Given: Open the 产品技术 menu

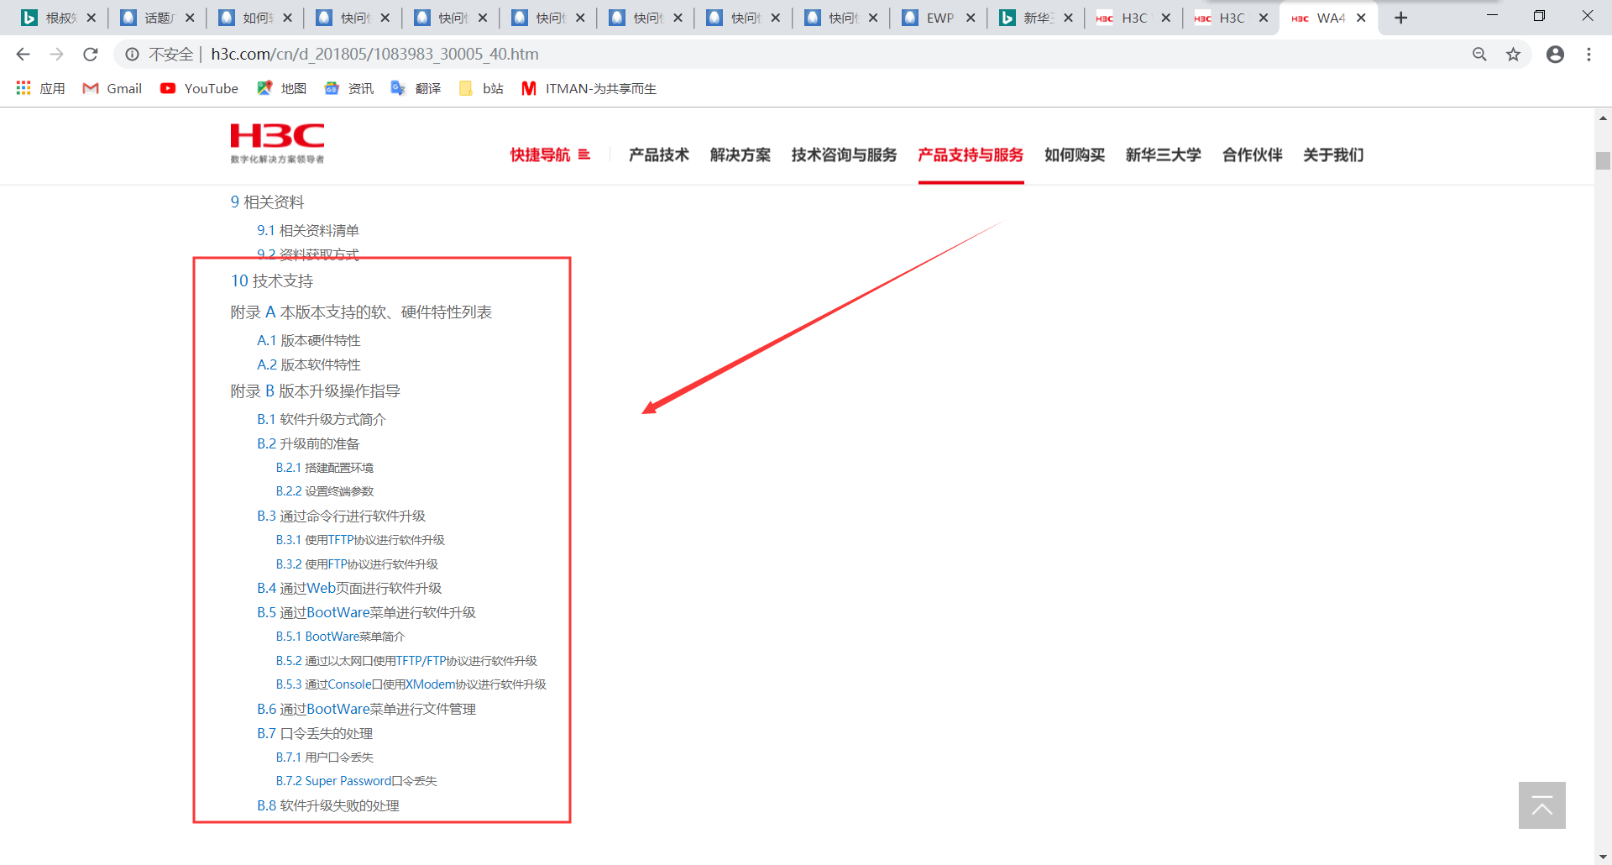Looking at the screenshot, I should (x=659, y=155).
